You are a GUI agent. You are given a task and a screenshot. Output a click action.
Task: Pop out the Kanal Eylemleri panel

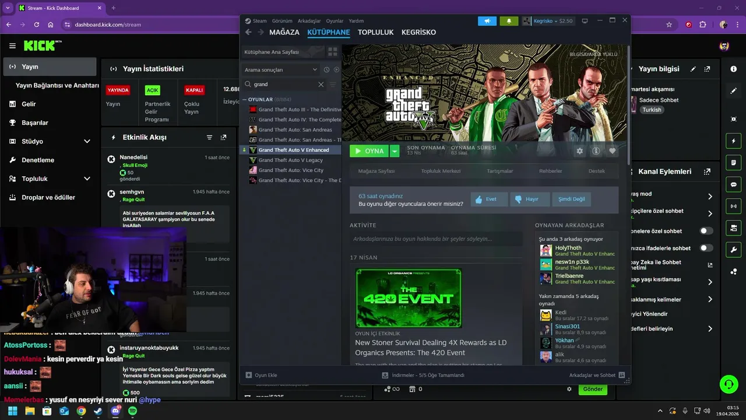[707, 171]
